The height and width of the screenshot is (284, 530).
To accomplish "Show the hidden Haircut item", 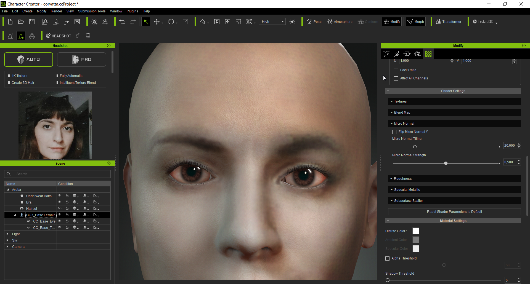I will [59, 208].
